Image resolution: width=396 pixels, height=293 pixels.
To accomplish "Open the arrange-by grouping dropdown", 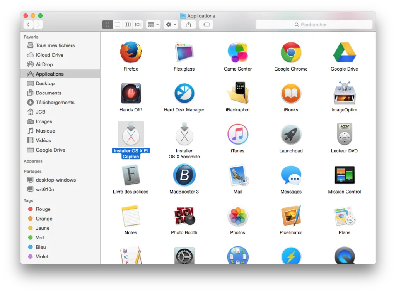I will click(x=153, y=24).
